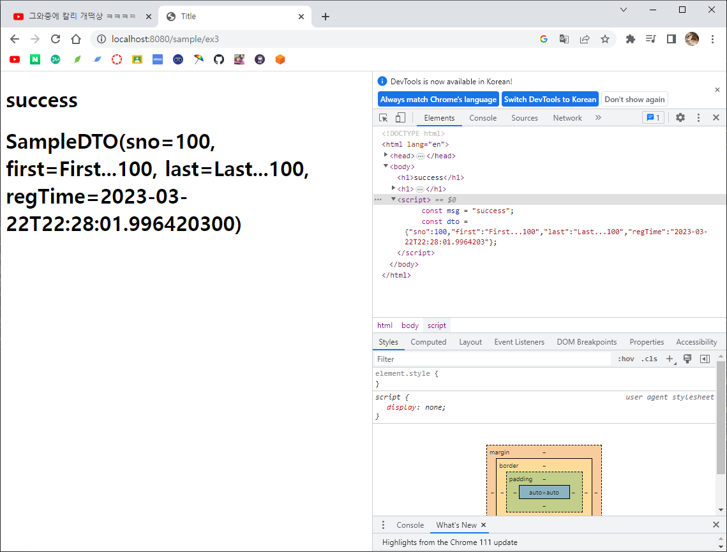727x552 pixels.
Task: Switch to the Network tab
Action: pos(567,118)
